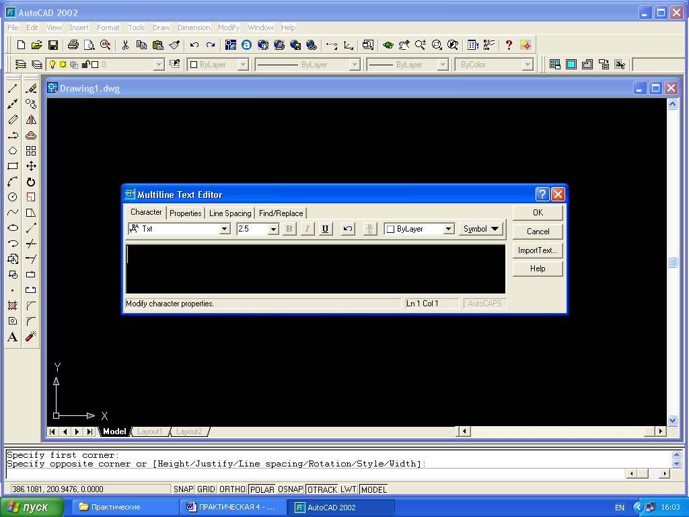Switch to the Layout1 tab
The height and width of the screenshot is (517, 689).
[x=149, y=432]
